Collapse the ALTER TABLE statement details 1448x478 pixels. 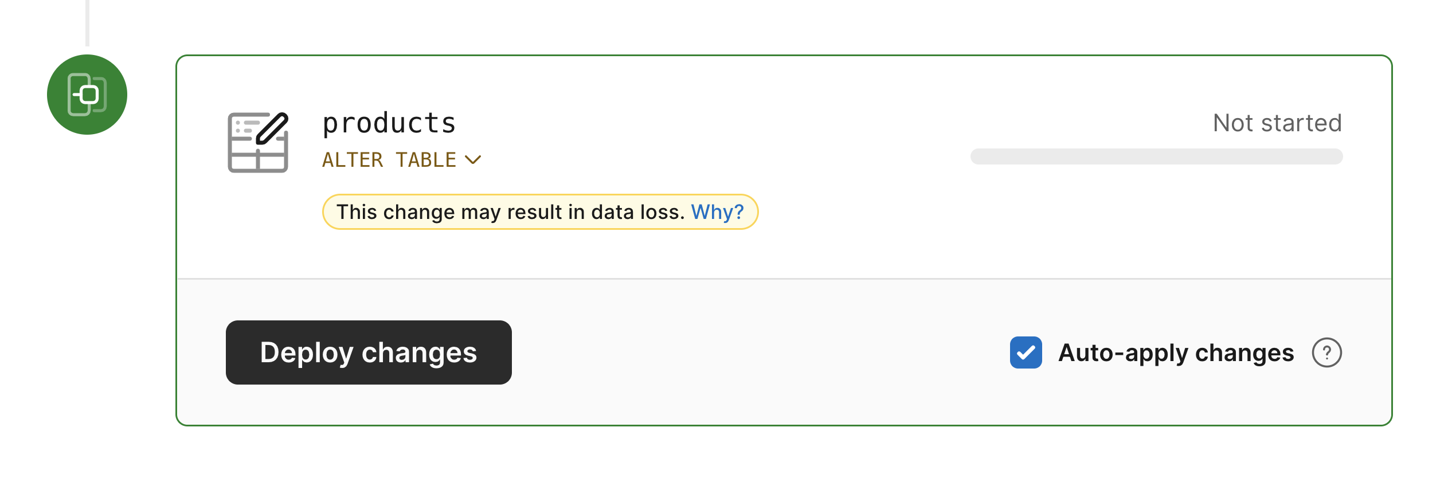[x=473, y=160]
